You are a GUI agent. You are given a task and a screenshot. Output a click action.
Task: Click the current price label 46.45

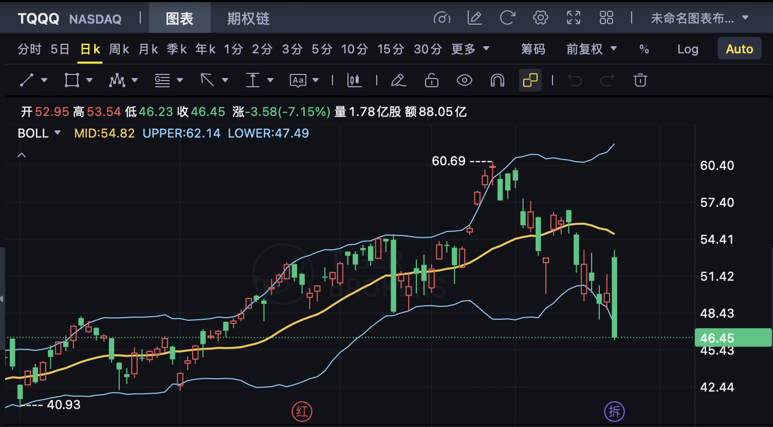733,338
